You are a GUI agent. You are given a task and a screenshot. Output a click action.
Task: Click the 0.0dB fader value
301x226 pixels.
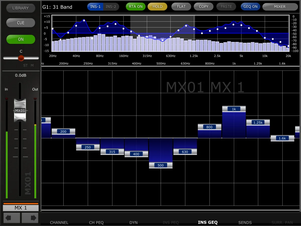(x=21, y=75)
